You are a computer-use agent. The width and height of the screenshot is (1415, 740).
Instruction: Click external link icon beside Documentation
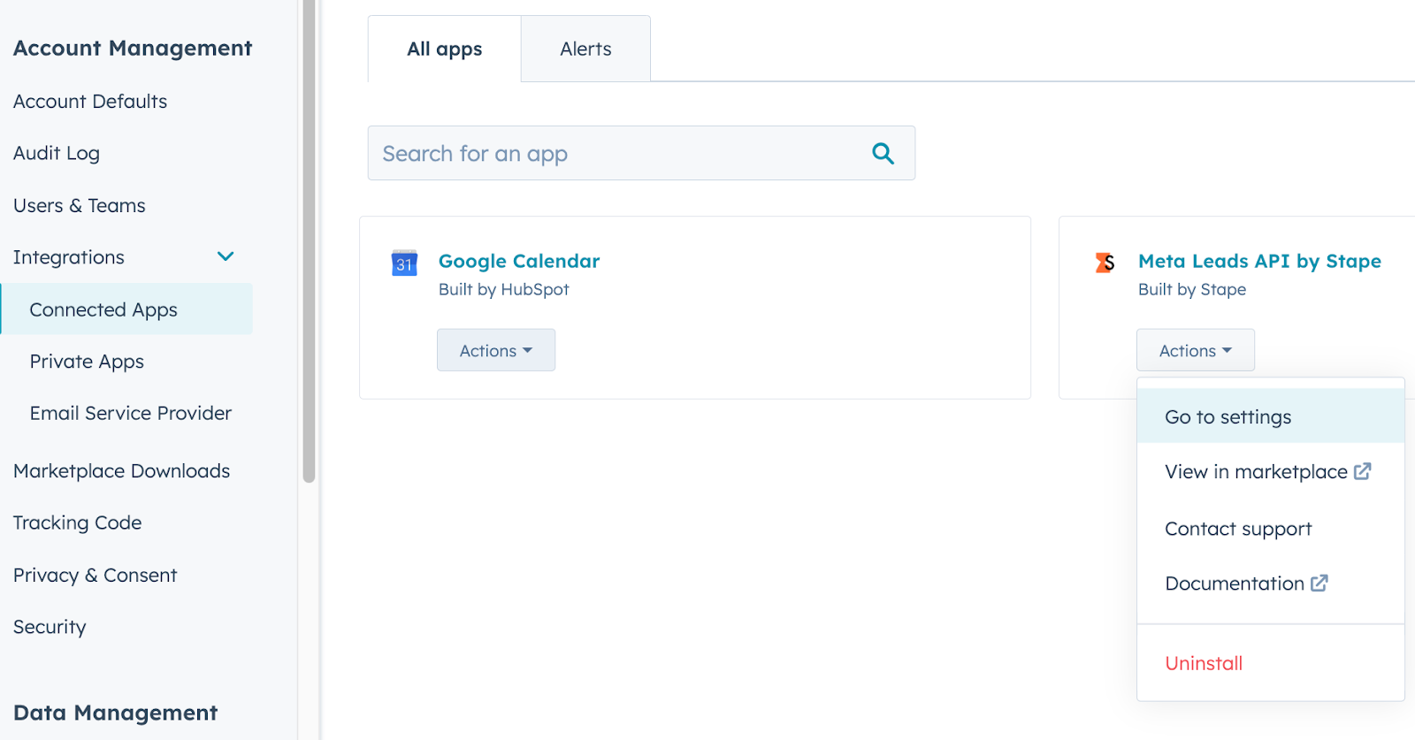pos(1319,583)
